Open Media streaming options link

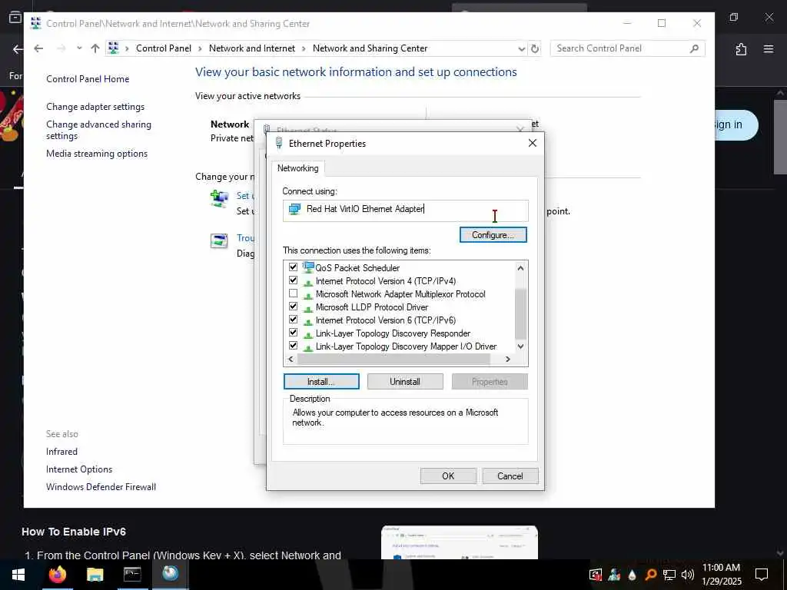(97, 154)
